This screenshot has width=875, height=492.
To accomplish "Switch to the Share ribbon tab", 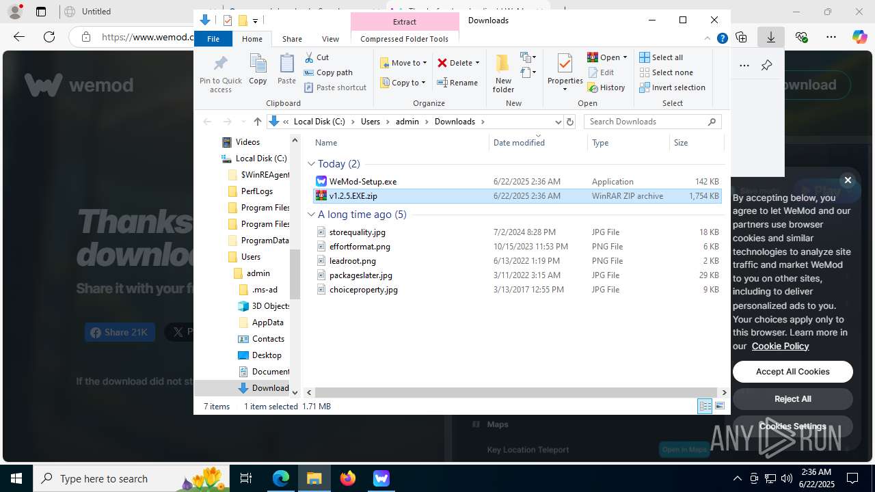I will click(x=292, y=39).
